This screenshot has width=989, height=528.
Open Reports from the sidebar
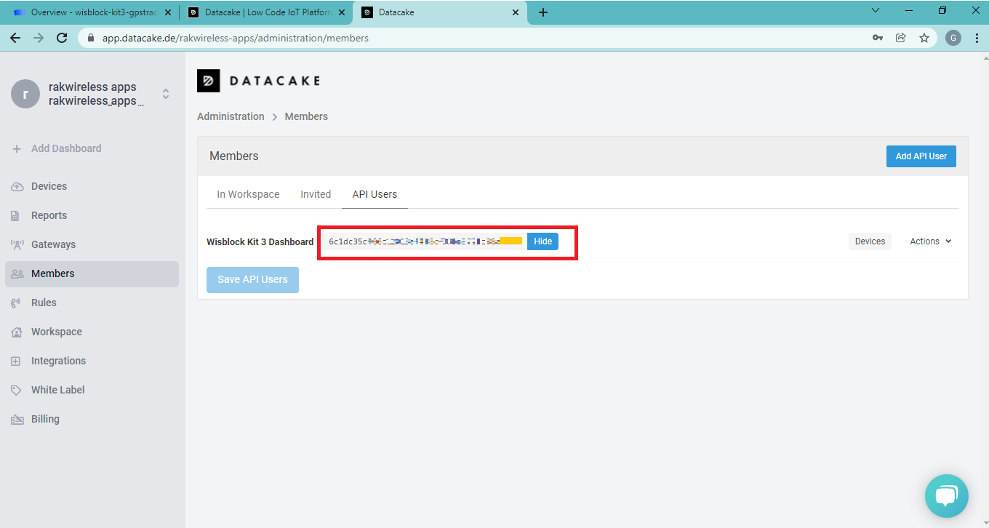coord(49,215)
